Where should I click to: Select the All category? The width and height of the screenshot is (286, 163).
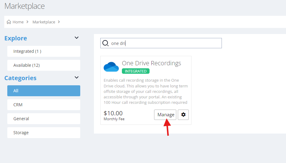pos(44,91)
